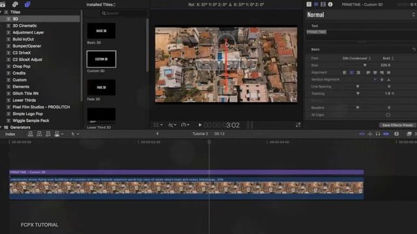Open the Select tool dropdown in timeline

[x=75, y=134]
